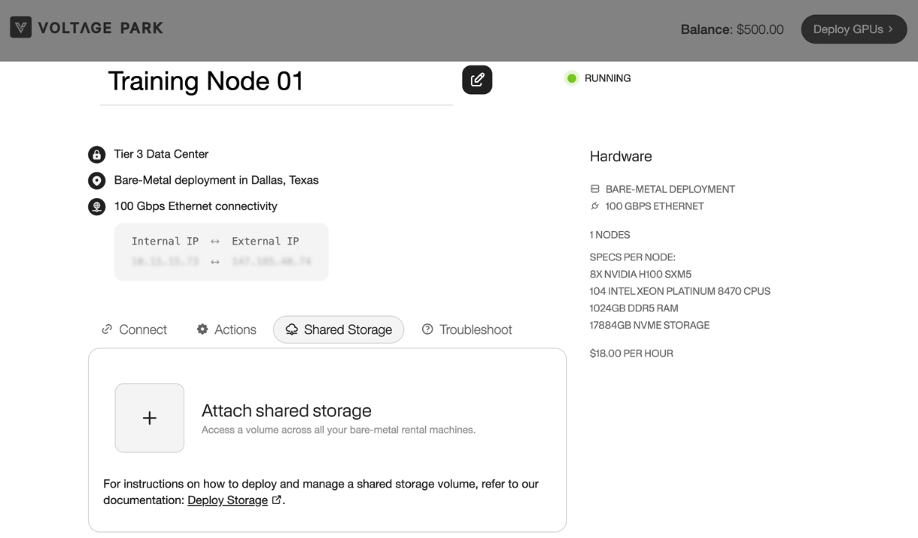The image size is (918, 538).
Task: Go to the Troubleshoot tab
Action: 467,330
